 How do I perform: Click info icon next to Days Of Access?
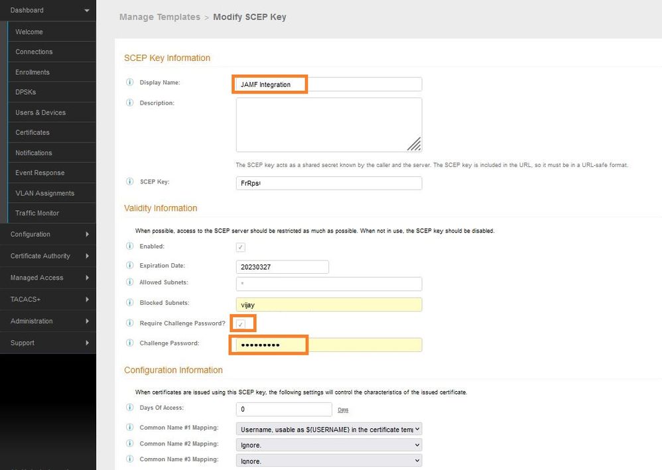[130, 408]
